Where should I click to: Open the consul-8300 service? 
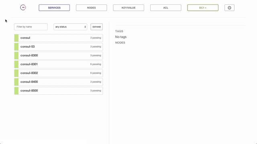[x=59, y=56]
